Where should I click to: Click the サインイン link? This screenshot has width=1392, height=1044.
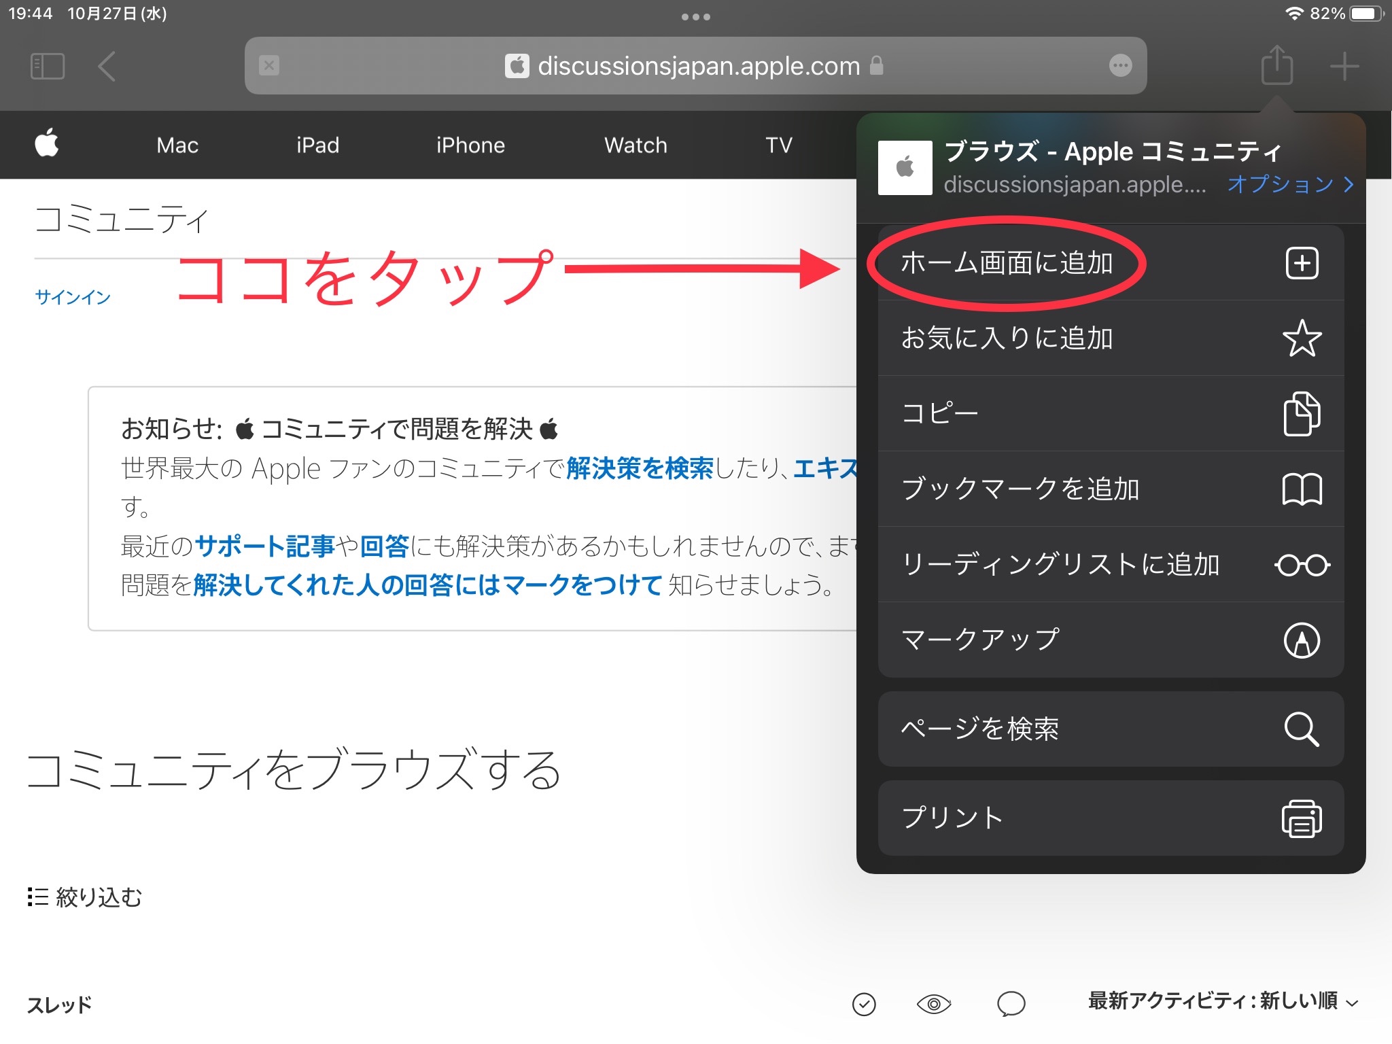tap(73, 297)
